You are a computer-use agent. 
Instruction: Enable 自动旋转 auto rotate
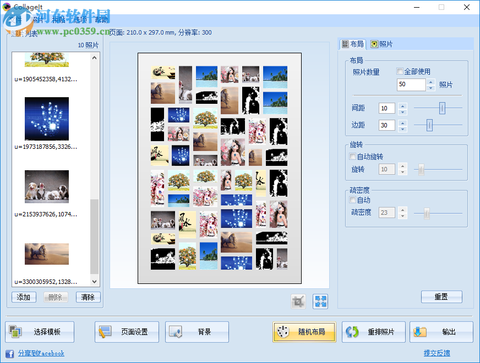[352, 157]
